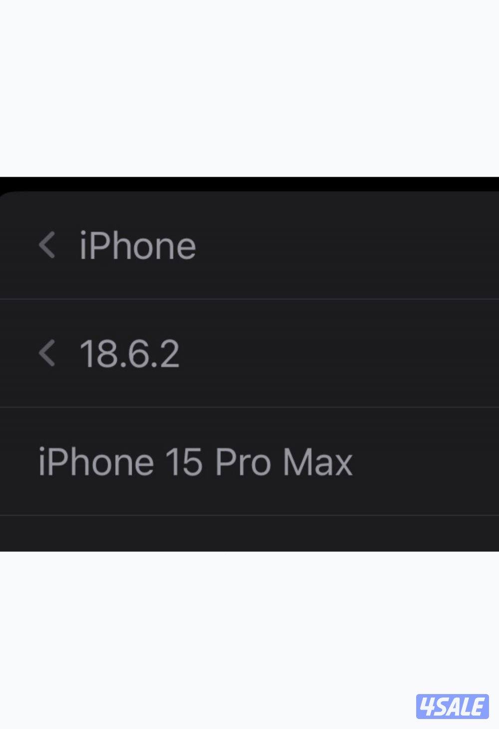
Task: Click the chevron beside the iPhone label
Action: tap(47, 245)
